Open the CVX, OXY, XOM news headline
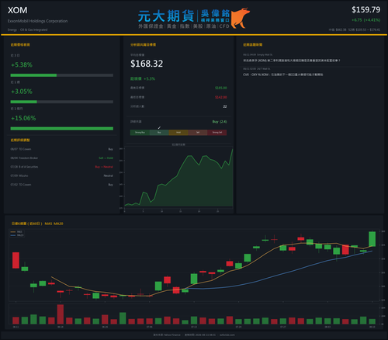The height and width of the screenshot is (340, 388). (x=283, y=75)
